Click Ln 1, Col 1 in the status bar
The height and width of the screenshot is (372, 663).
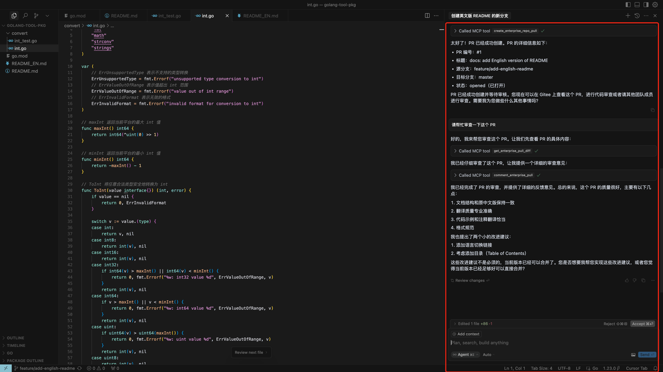pyautogui.click(x=515, y=368)
